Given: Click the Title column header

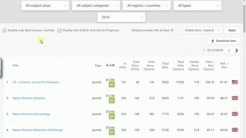Looking at the screenshot, I should pos(15,66).
